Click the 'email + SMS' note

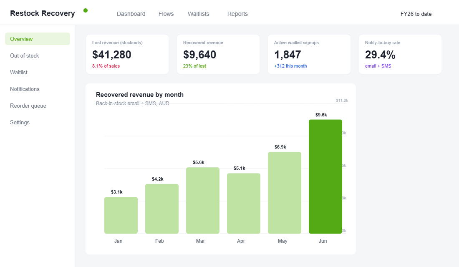click(378, 66)
